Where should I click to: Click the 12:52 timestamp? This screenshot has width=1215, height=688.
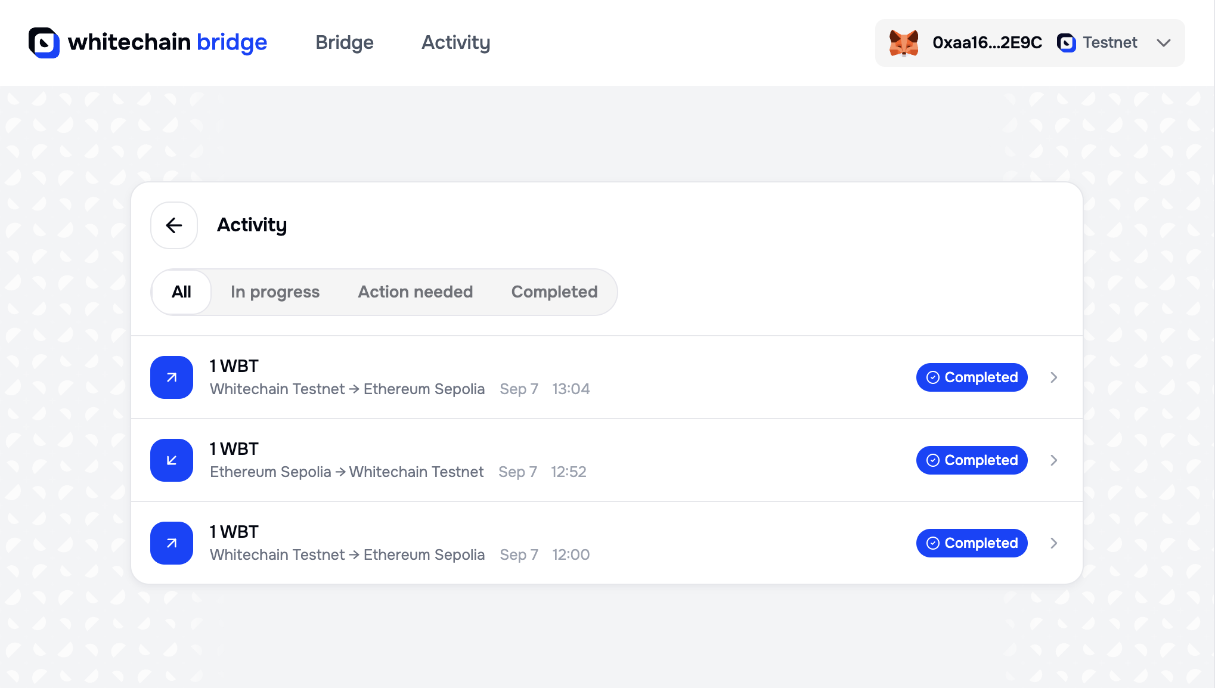click(x=568, y=472)
